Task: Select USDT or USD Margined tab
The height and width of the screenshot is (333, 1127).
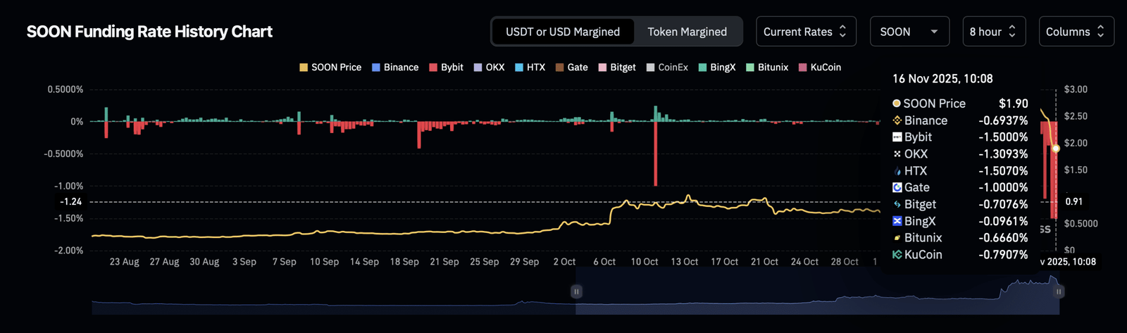Action: [563, 32]
